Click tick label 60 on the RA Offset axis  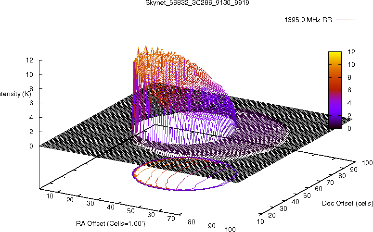[x=151, y=215]
